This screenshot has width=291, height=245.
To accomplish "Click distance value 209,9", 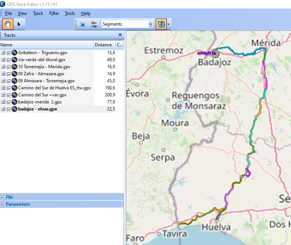I will tap(110, 95).
